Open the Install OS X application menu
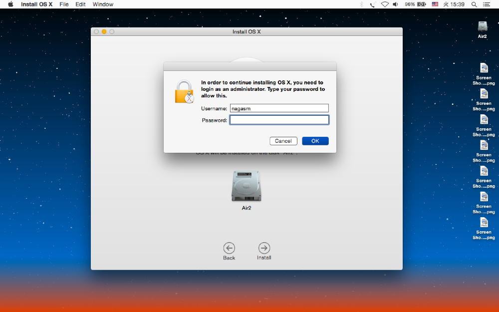 pos(36,4)
